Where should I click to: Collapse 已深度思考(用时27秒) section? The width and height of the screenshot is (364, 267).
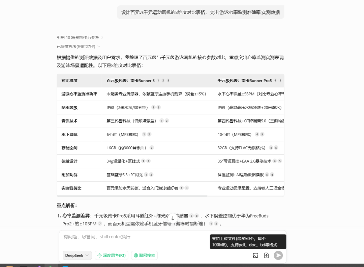[x=79, y=47]
